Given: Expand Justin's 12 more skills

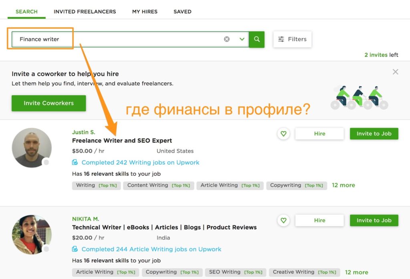Looking at the screenshot, I should 343,185.
